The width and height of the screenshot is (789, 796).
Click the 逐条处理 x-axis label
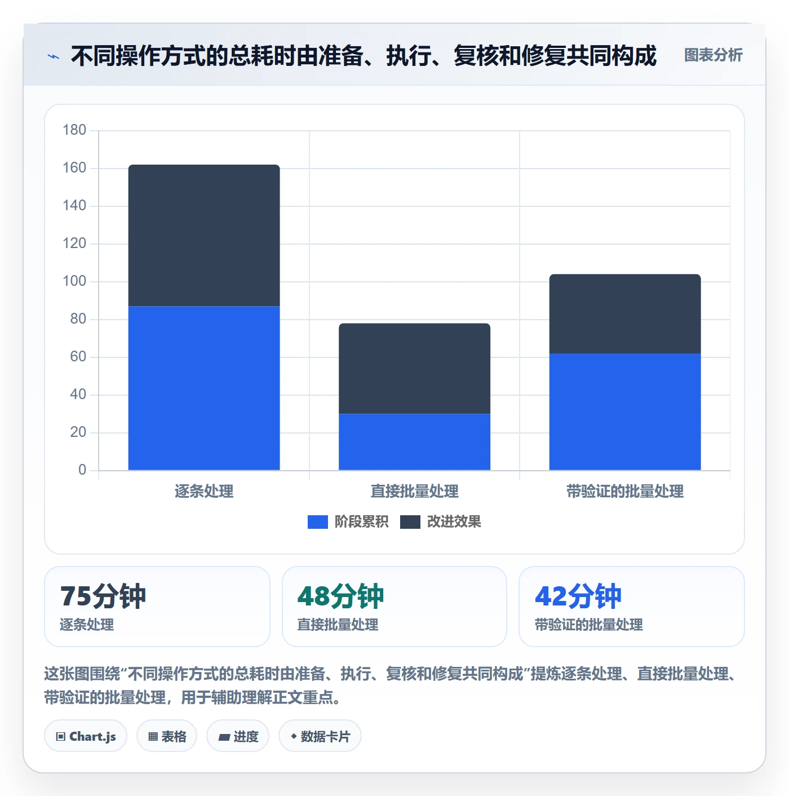click(204, 492)
